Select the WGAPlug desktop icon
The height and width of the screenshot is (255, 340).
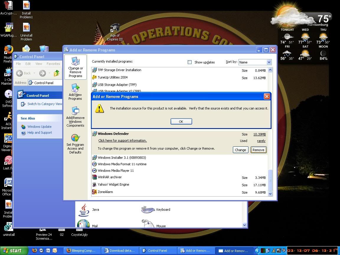click(x=9, y=30)
